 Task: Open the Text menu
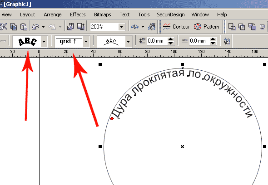pyautogui.click(x=124, y=15)
